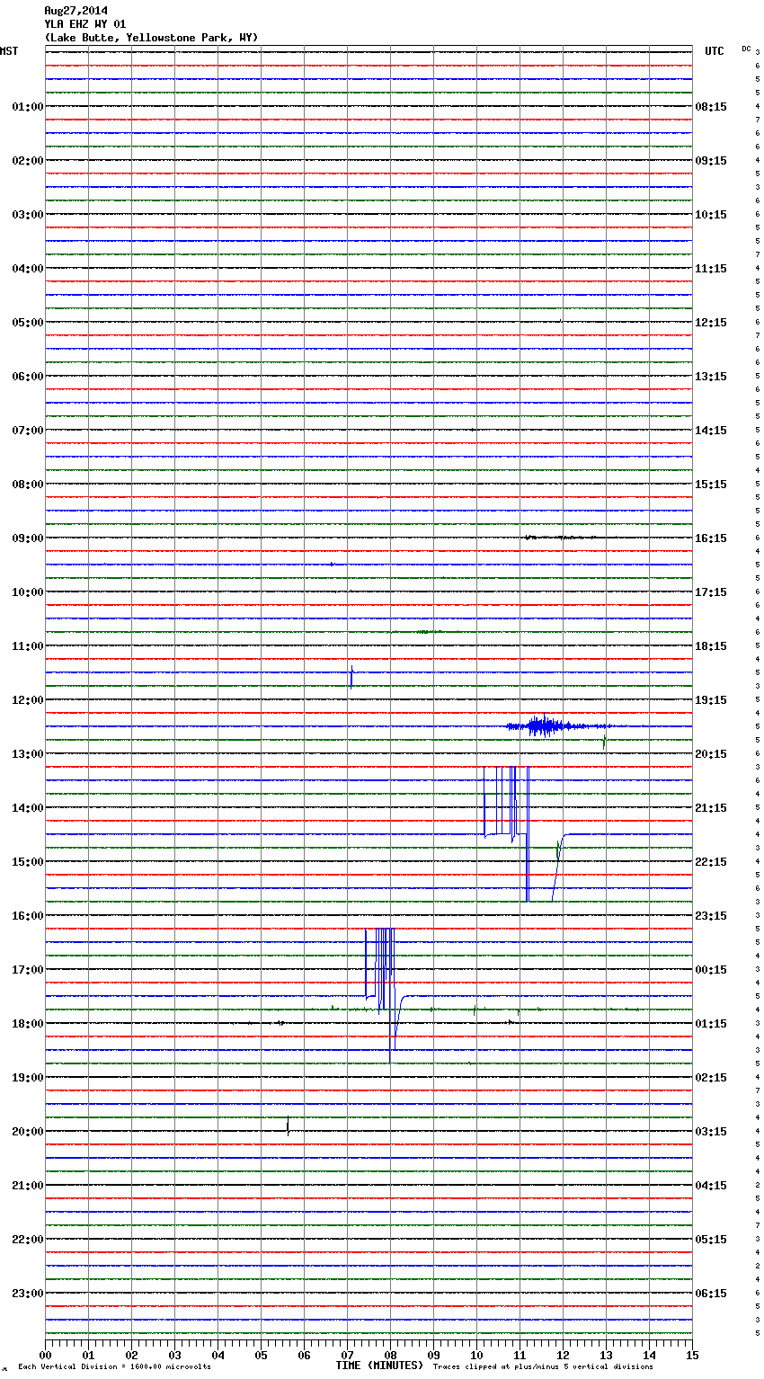This screenshot has height=1379, width=764.
Task: Select the 20:00 MST time label
Action: (28, 1132)
